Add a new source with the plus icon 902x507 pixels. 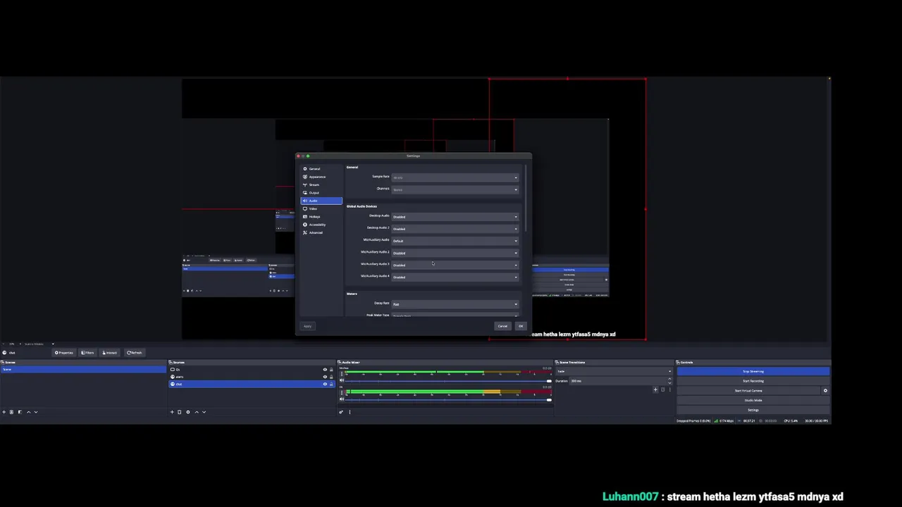tap(172, 412)
